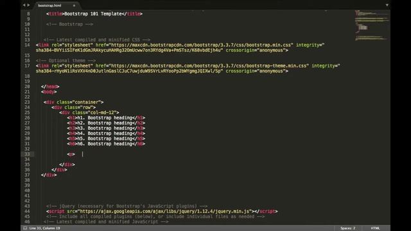Toggle the side bar panel icon in status bar
This screenshot has width=411, height=231.
25,228
